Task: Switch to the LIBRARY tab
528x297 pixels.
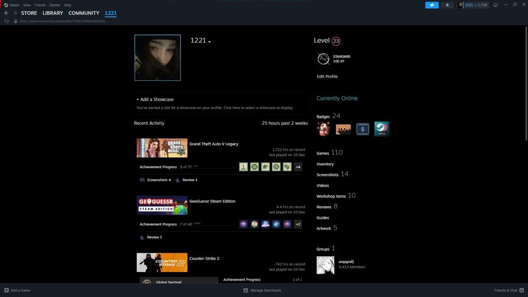Action: (x=52, y=13)
